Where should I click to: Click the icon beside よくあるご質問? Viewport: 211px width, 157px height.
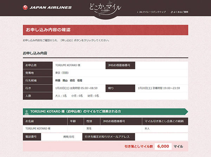[x=172, y=12]
